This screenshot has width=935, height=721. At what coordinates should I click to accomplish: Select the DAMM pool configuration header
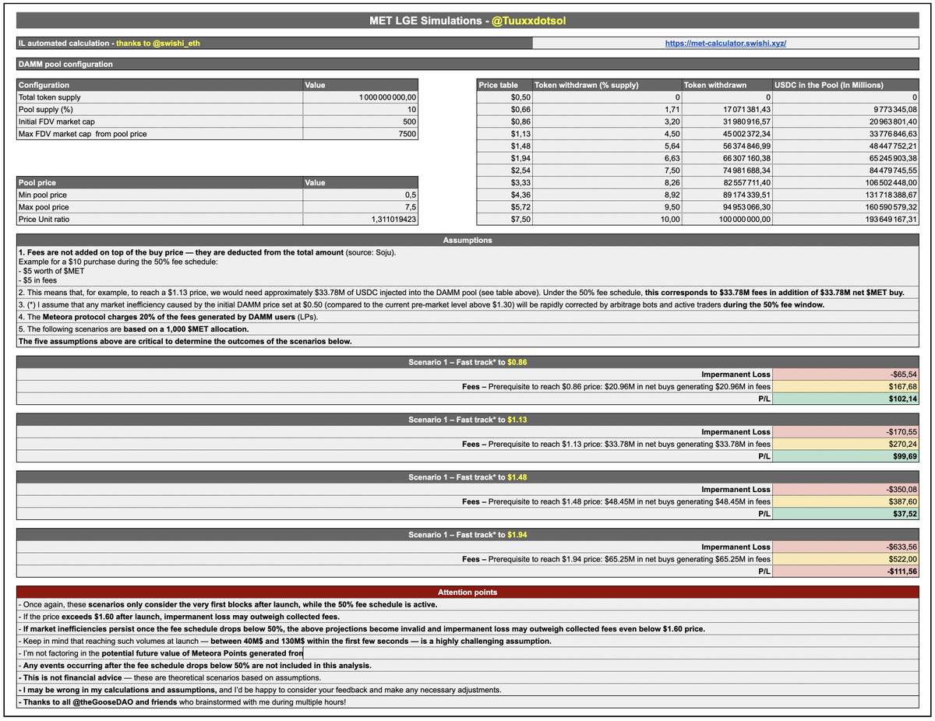(467, 65)
